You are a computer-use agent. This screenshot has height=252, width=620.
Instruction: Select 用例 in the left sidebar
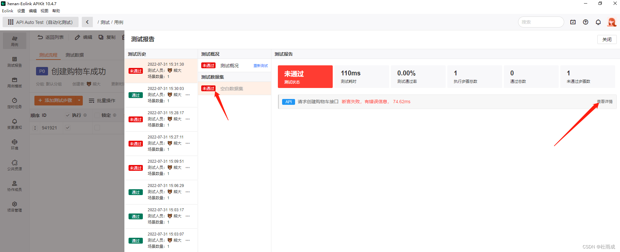[x=15, y=41]
